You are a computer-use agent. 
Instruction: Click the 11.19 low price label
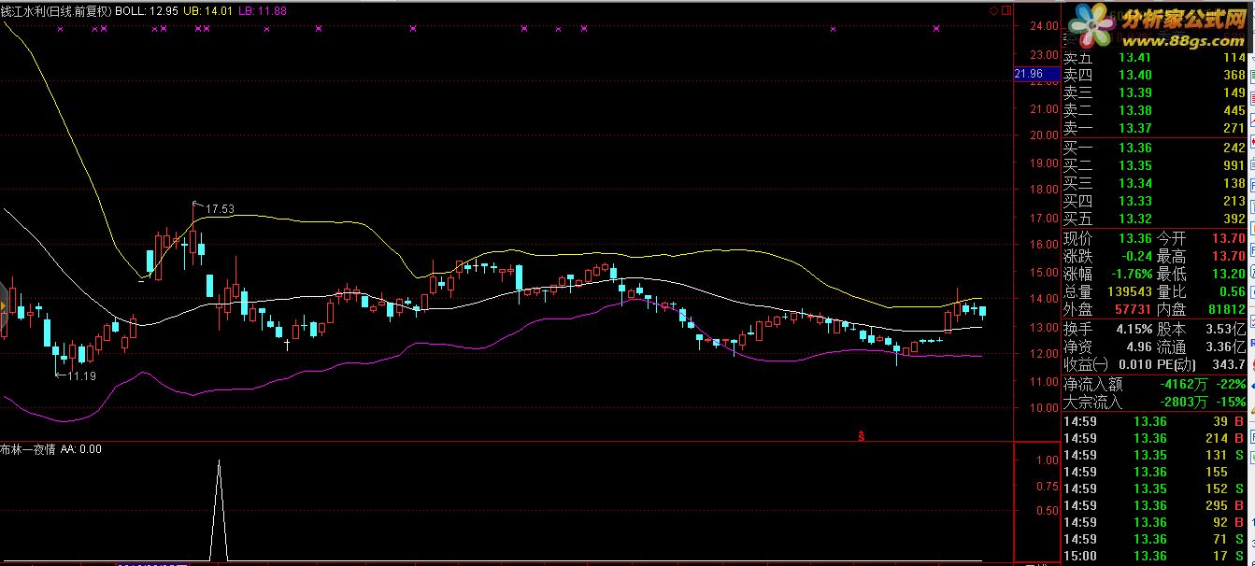[x=82, y=376]
